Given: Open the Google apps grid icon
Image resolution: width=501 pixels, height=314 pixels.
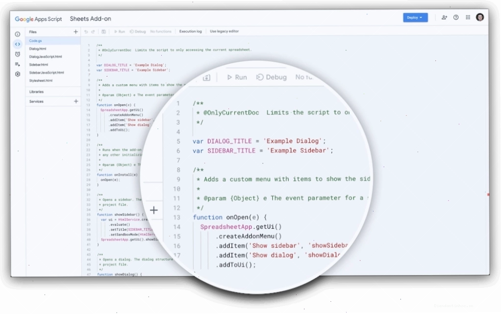Looking at the screenshot, I should pos(468,17).
